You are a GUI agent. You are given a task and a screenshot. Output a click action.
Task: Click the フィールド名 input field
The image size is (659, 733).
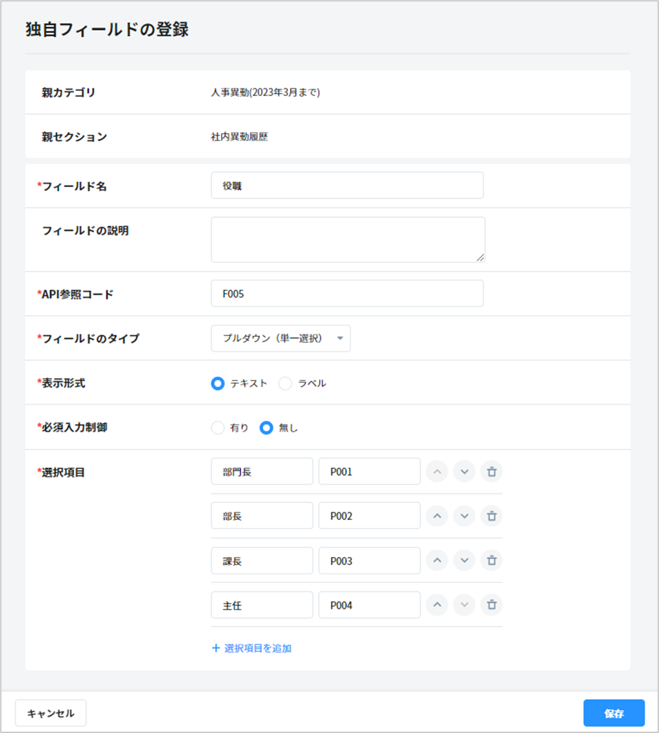click(347, 186)
